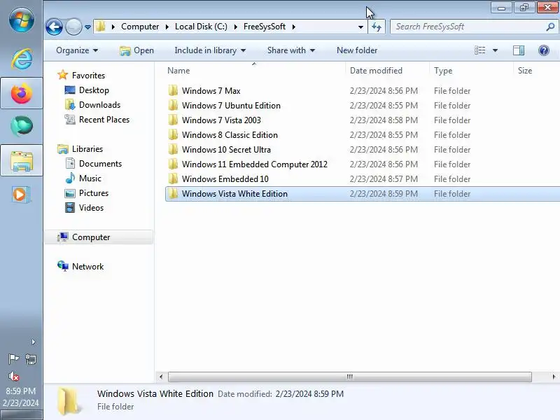560x420 pixels.
Task: Click the network tray icon
Action: (x=31, y=359)
